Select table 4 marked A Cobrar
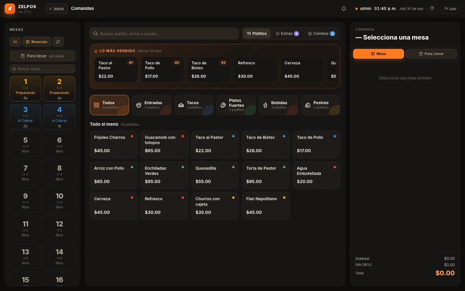Screen dimensions: 465x291 point(59,117)
